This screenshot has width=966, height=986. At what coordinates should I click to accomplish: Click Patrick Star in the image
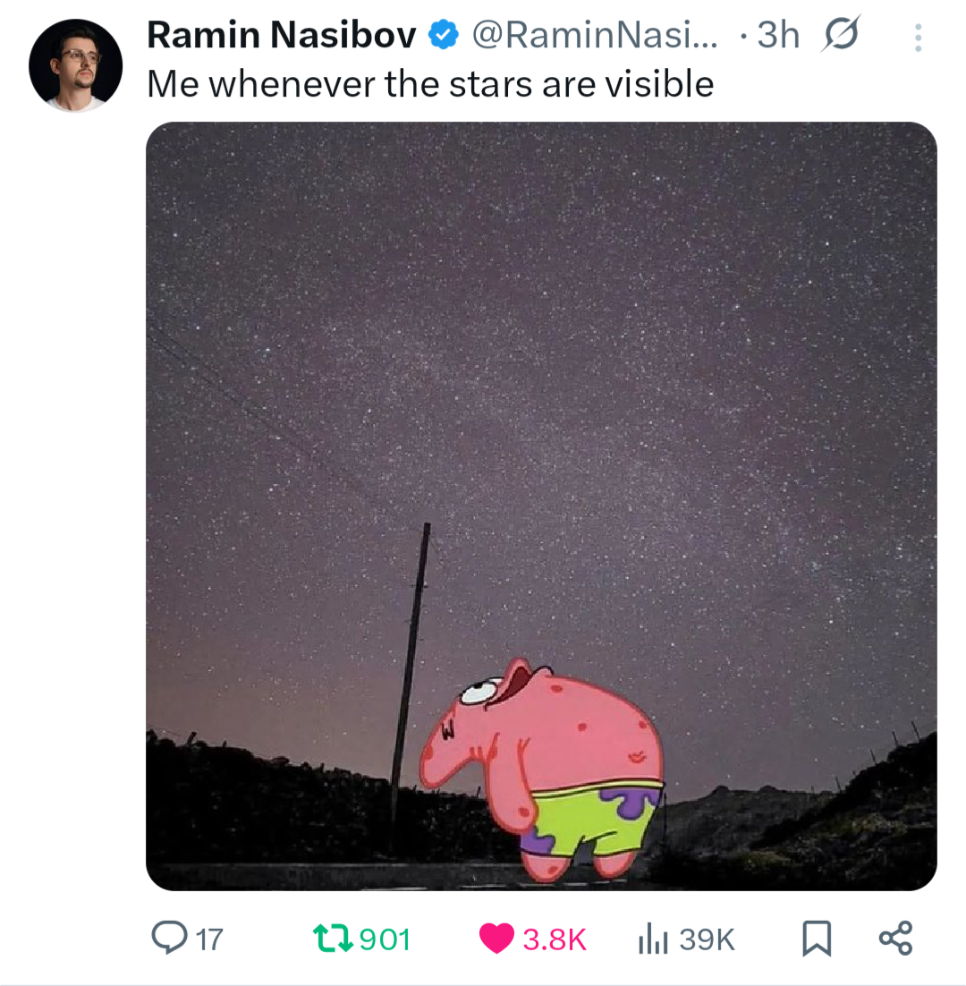point(541,769)
